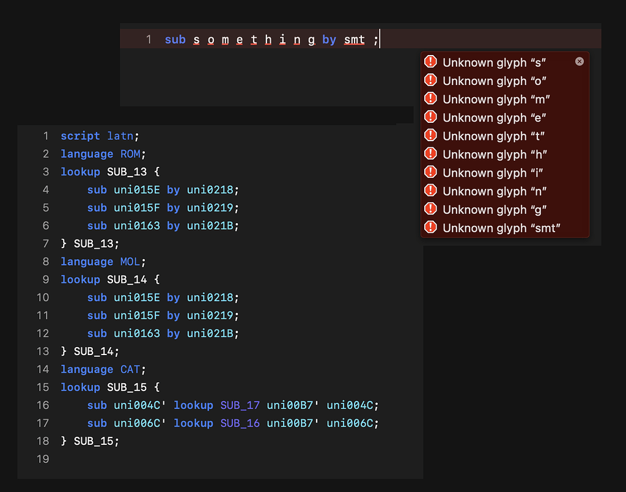Click the SUB_16 lookup reference on line 17
The image size is (626, 492).
tap(240, 423)
